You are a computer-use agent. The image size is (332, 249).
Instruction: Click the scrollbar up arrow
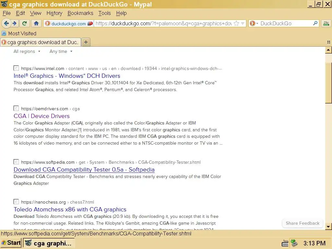pos(328,50)
